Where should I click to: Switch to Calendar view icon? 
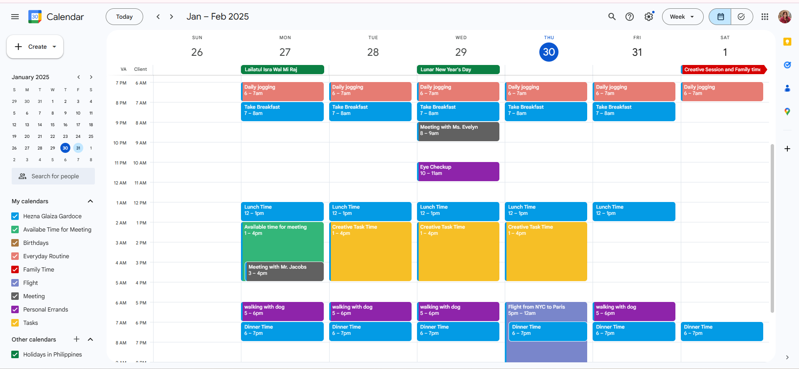pos(720,17)
